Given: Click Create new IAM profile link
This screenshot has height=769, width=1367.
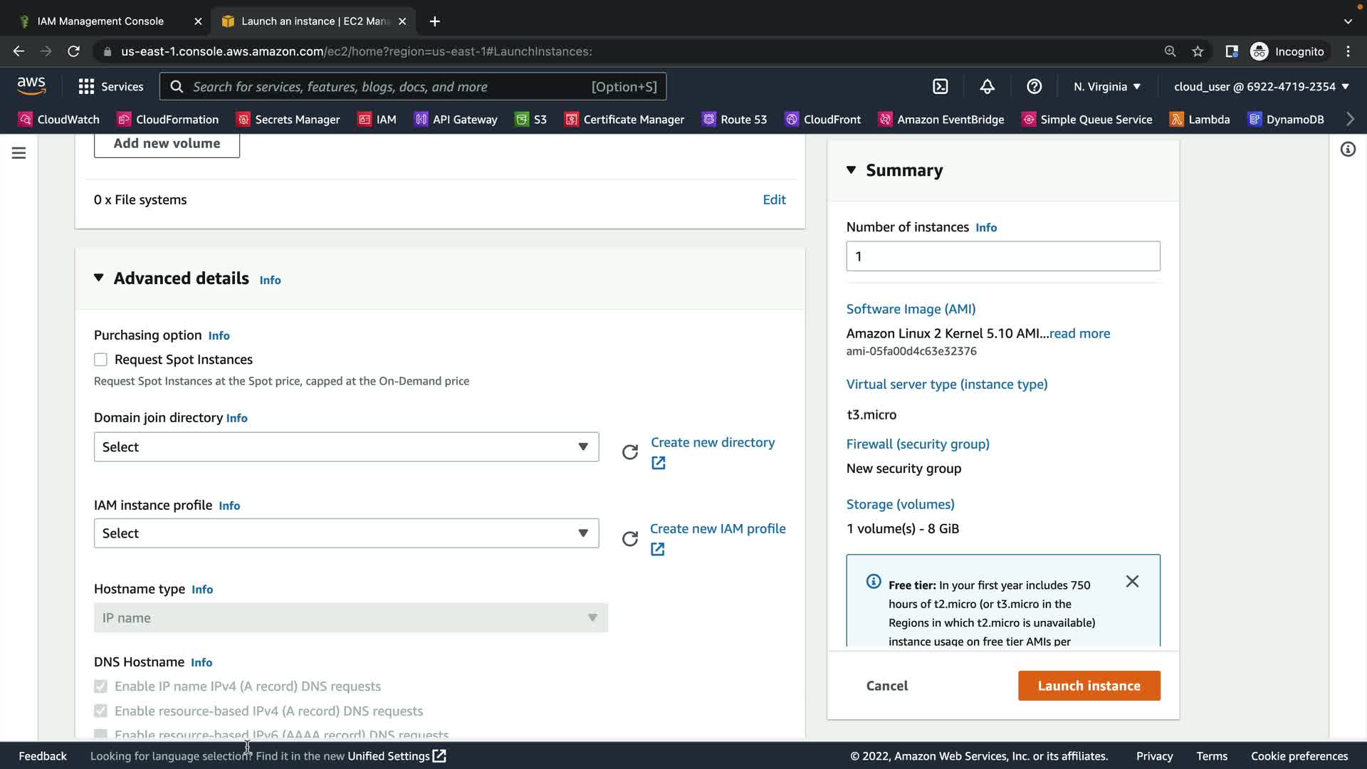Looking at the screenshot, I should (717, 528).
